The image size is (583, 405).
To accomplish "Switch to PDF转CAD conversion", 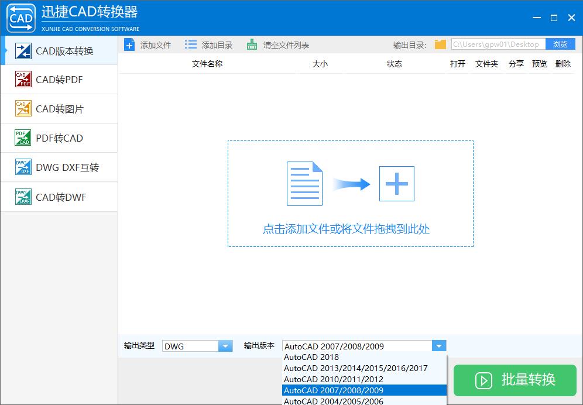I will pos(59,138).
